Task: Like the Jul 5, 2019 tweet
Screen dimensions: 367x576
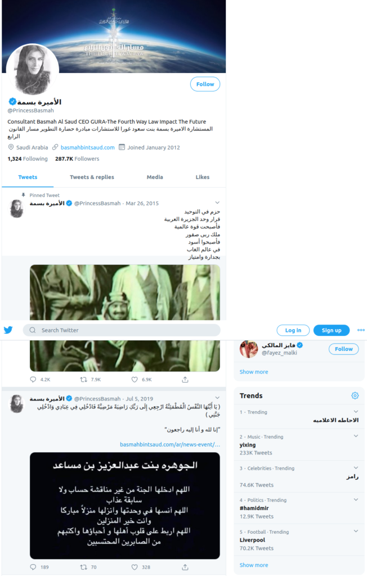Action: click(x=135, y=567)
